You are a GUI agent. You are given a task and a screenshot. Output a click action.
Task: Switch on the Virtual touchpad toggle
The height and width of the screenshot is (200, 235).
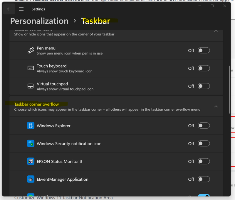(x=204, y=86)
